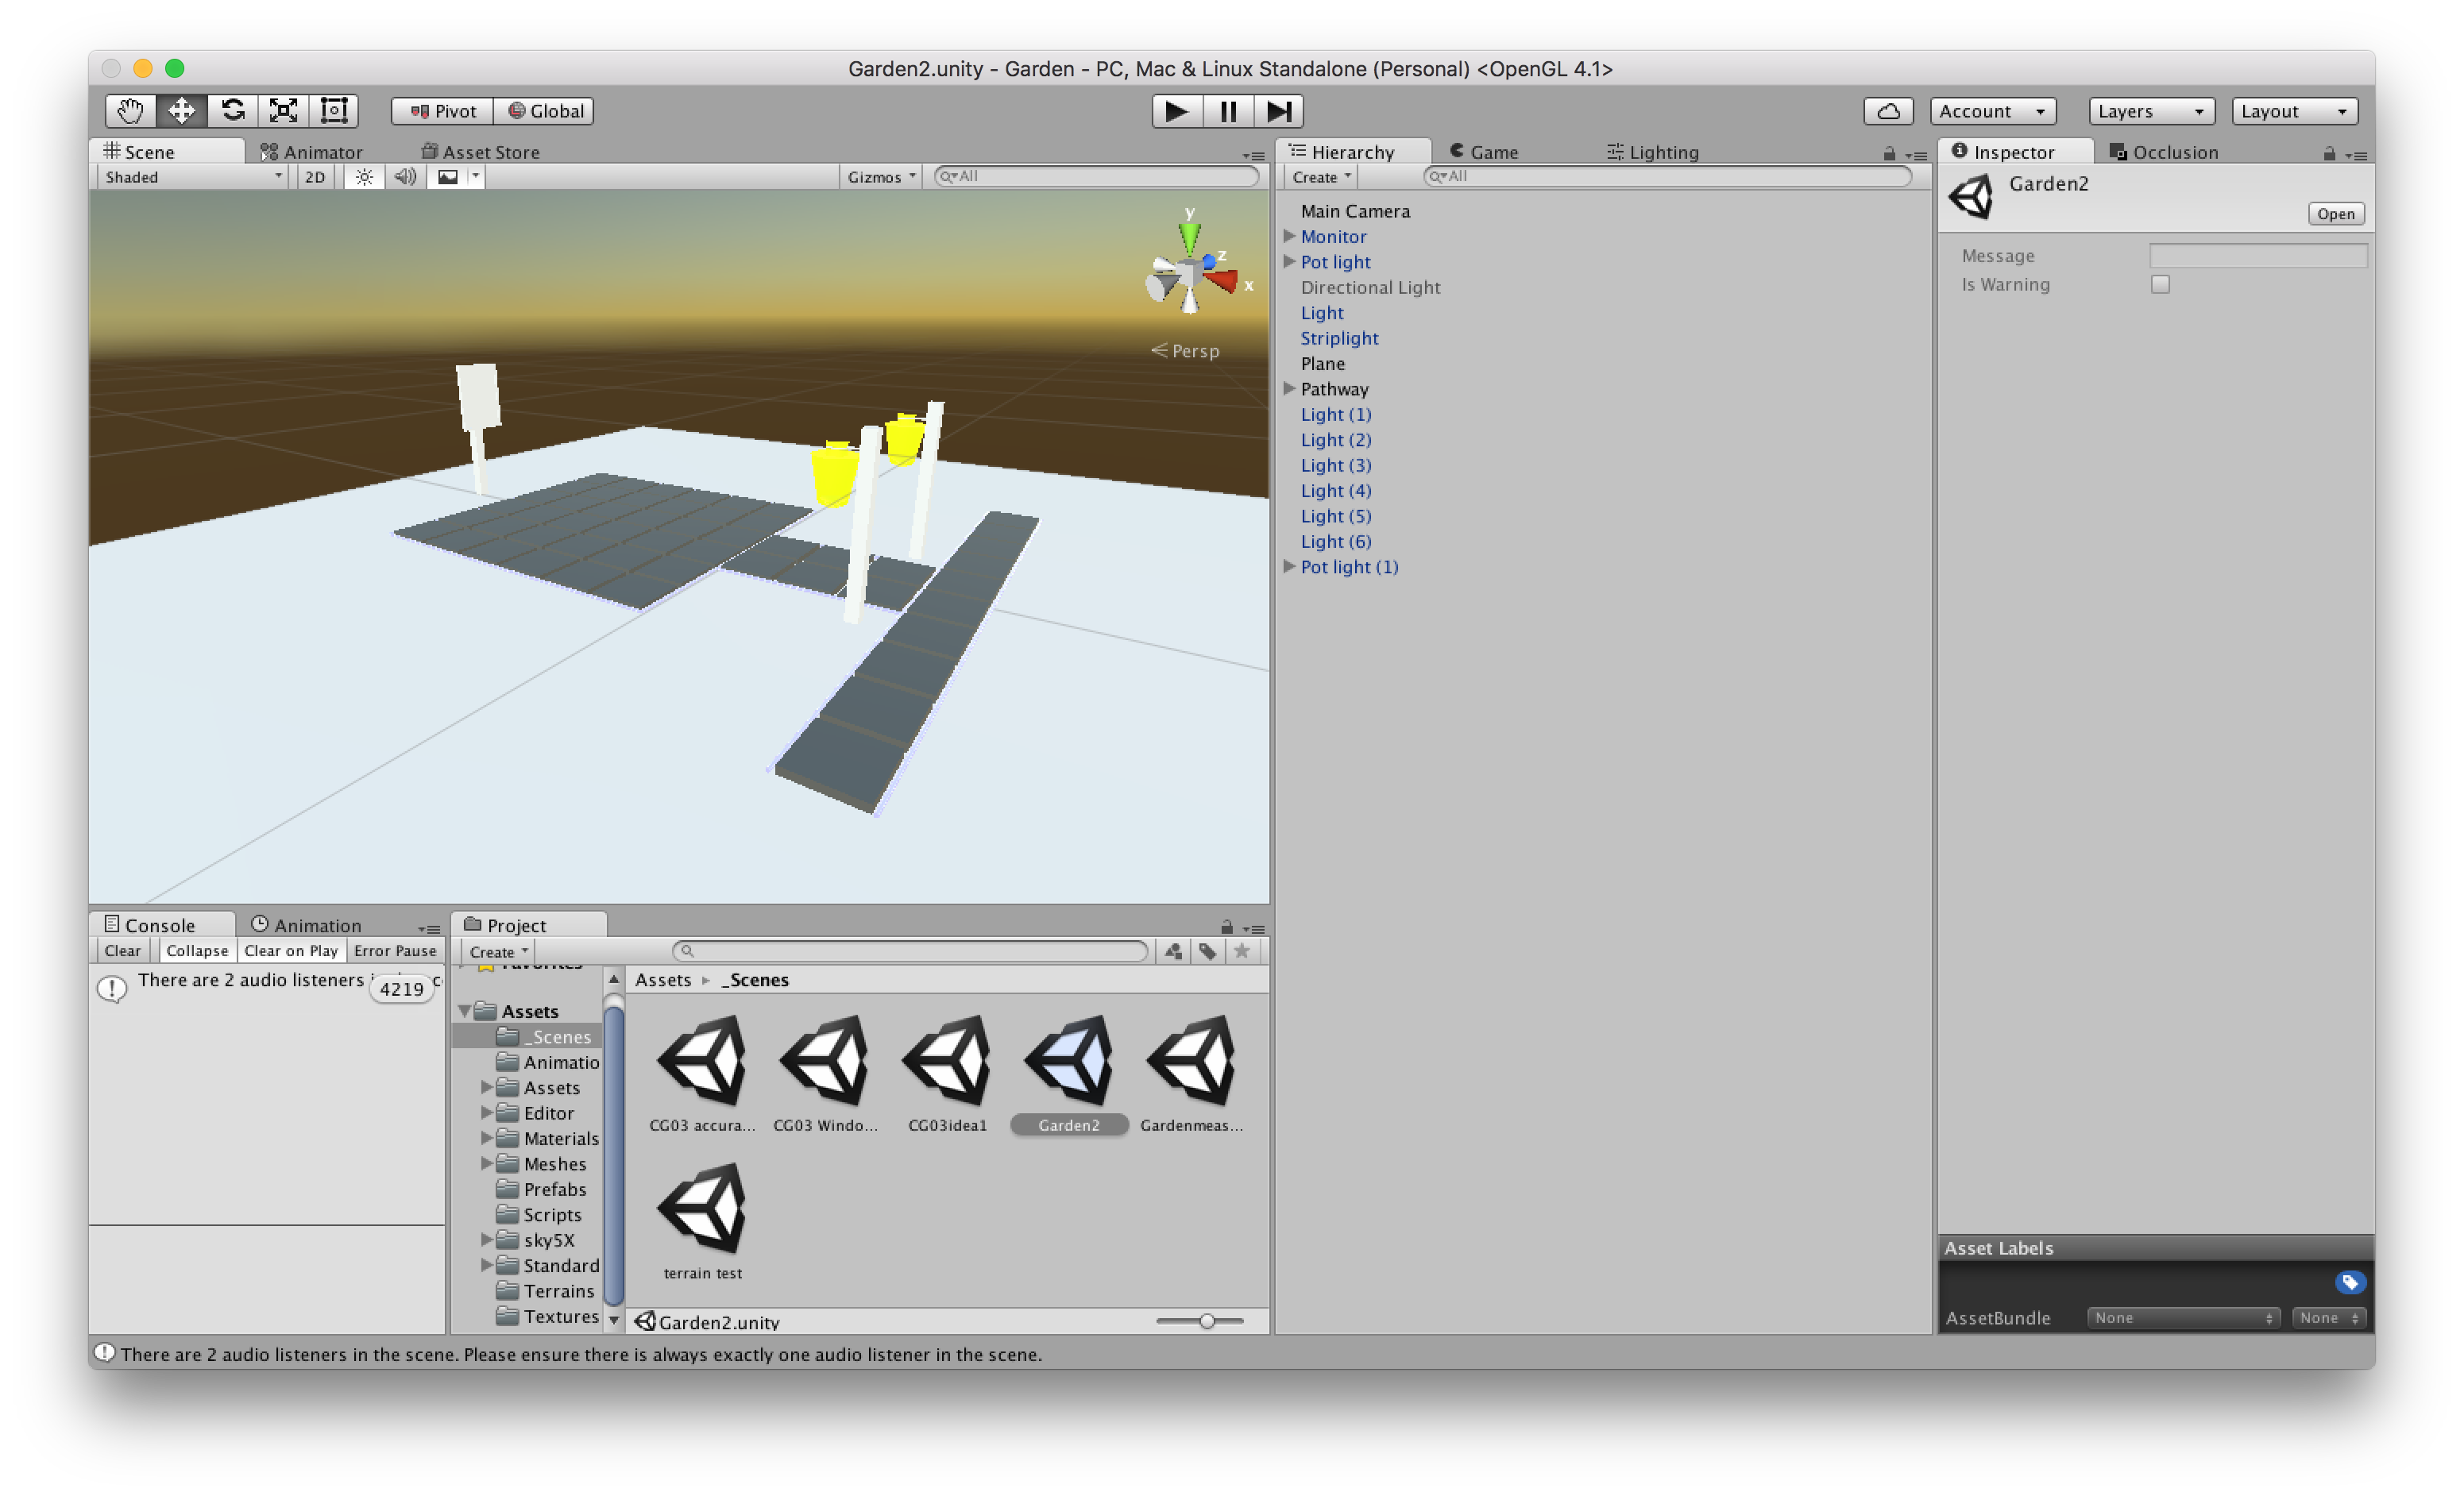Select the Rect Transform tool
The image size is (2464, 1496).
point(334,110)
